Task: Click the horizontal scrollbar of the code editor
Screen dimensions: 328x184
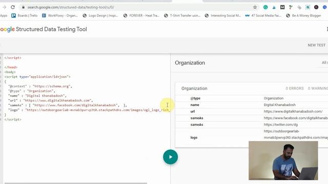Action: [76, 183]
